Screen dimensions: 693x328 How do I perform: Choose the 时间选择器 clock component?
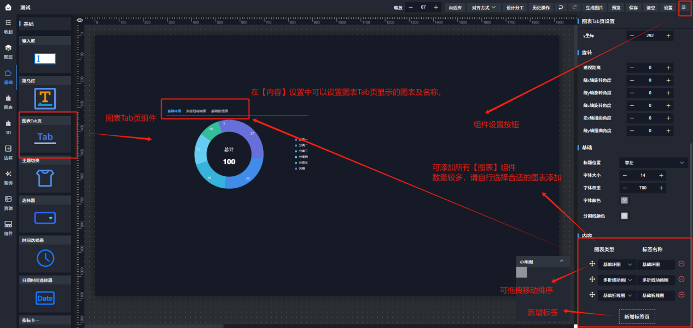pos(45,254)
